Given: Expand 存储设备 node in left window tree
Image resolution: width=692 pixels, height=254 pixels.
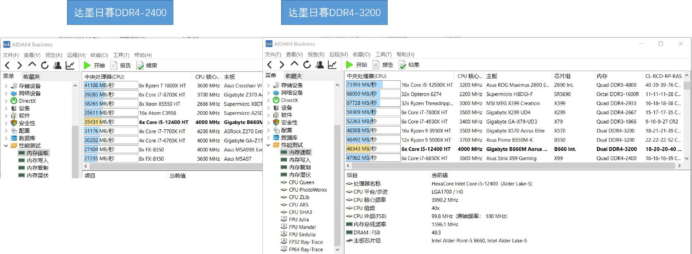Looking at the screenshot, I should (6, 86).
